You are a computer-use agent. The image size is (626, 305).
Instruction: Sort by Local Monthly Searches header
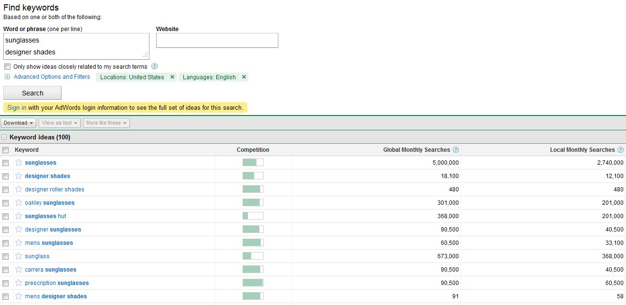(x=583, y=150)
